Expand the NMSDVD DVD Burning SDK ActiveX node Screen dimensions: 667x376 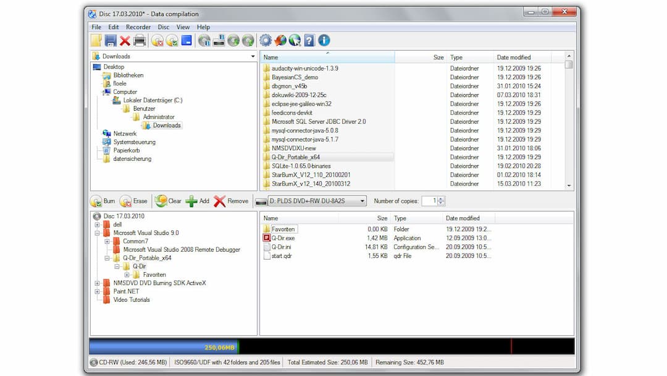click(x=96, y=284)
